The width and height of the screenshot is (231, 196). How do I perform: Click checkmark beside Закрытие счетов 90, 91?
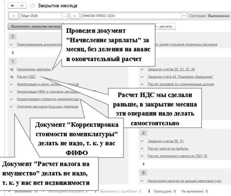click(x=142, y=141)
